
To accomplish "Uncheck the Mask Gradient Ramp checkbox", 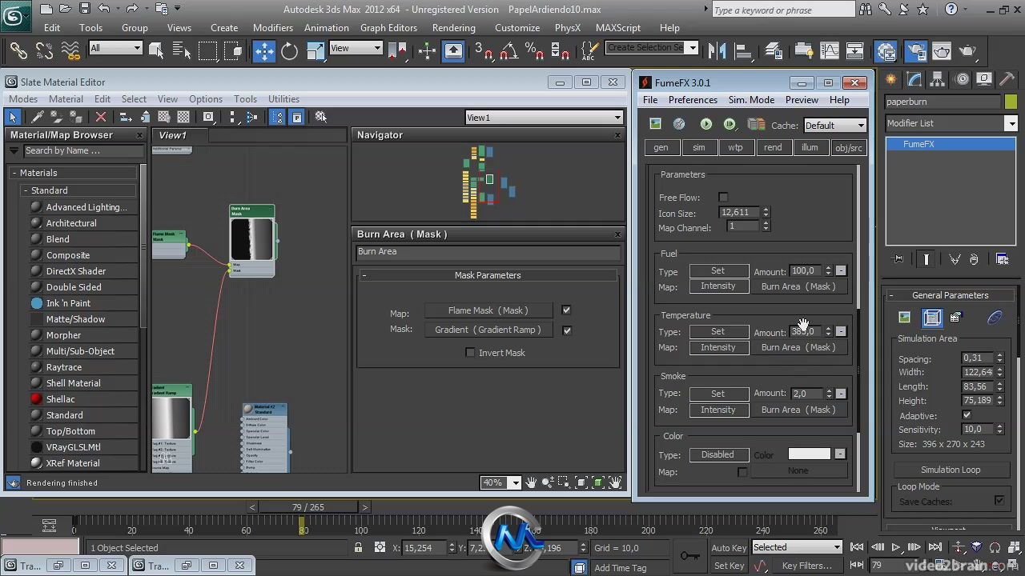I will pyautogui.click(x=566, y=330).
